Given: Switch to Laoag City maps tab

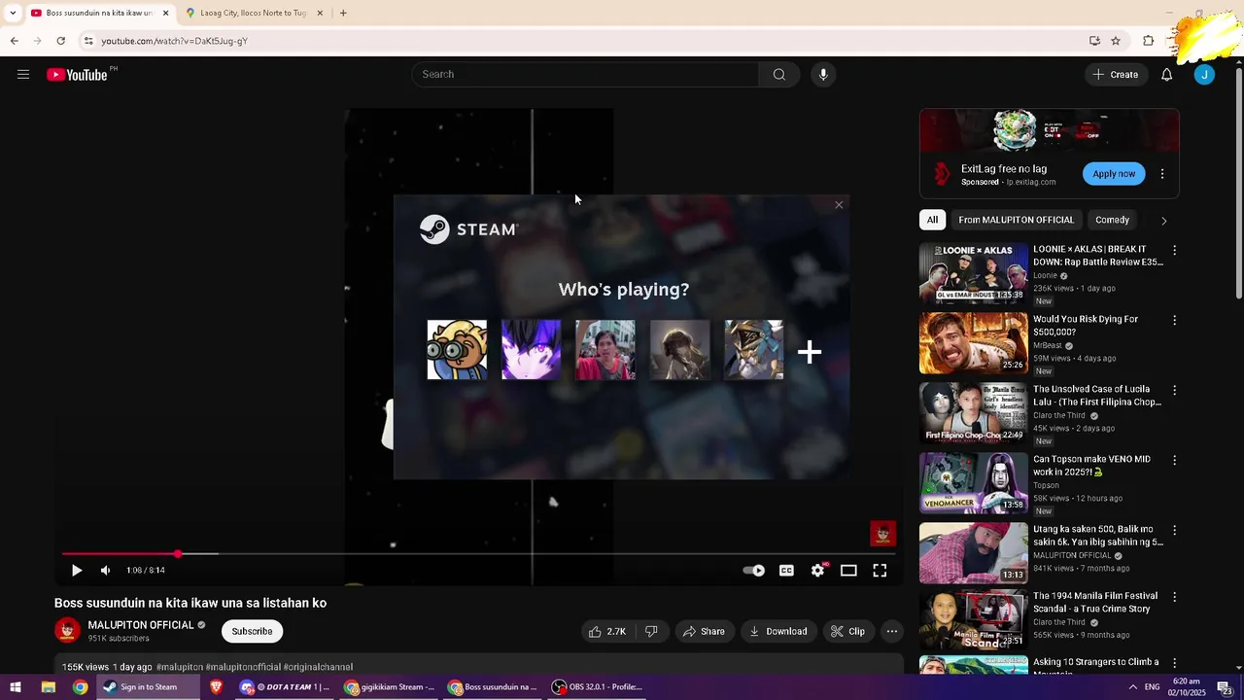Looking at the screenshot, I should tap(253, 14).
